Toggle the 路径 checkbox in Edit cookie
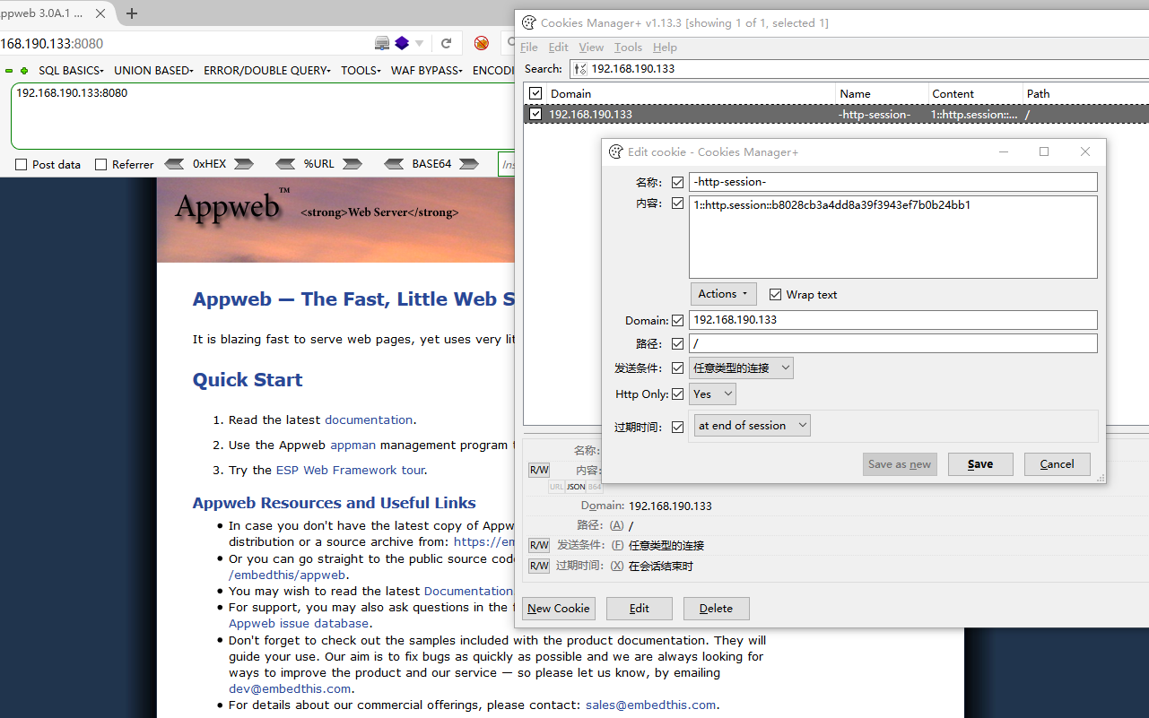1149x718 pixels. pos(677,344)
